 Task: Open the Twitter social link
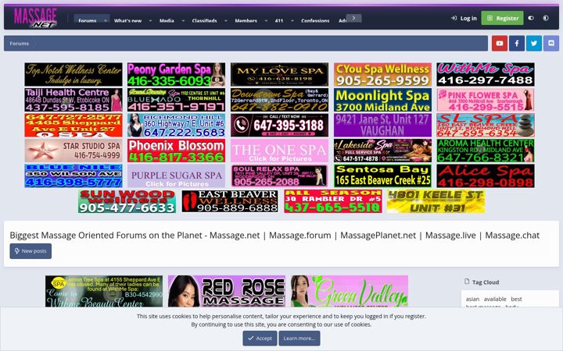pos(534,44)
